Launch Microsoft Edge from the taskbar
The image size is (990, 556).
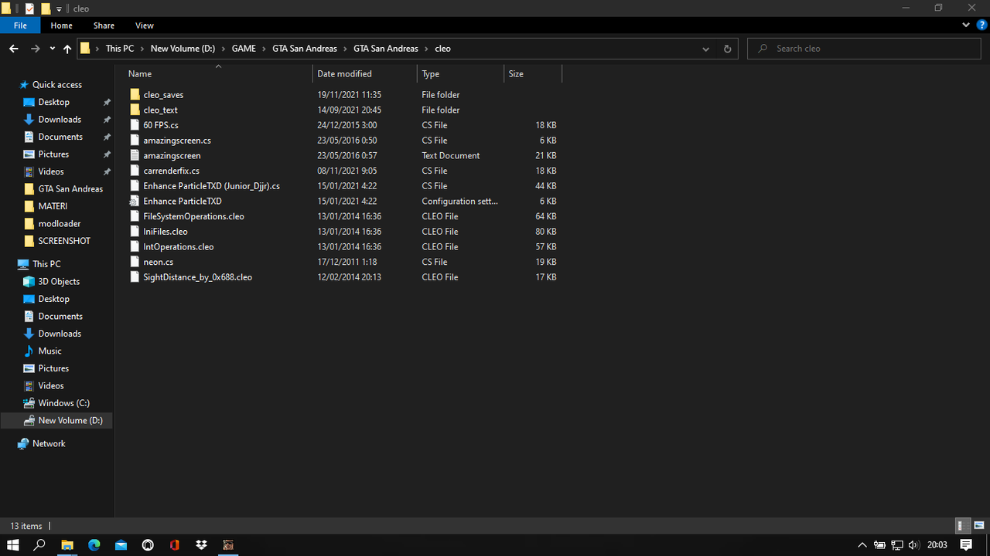pos(94,544)
